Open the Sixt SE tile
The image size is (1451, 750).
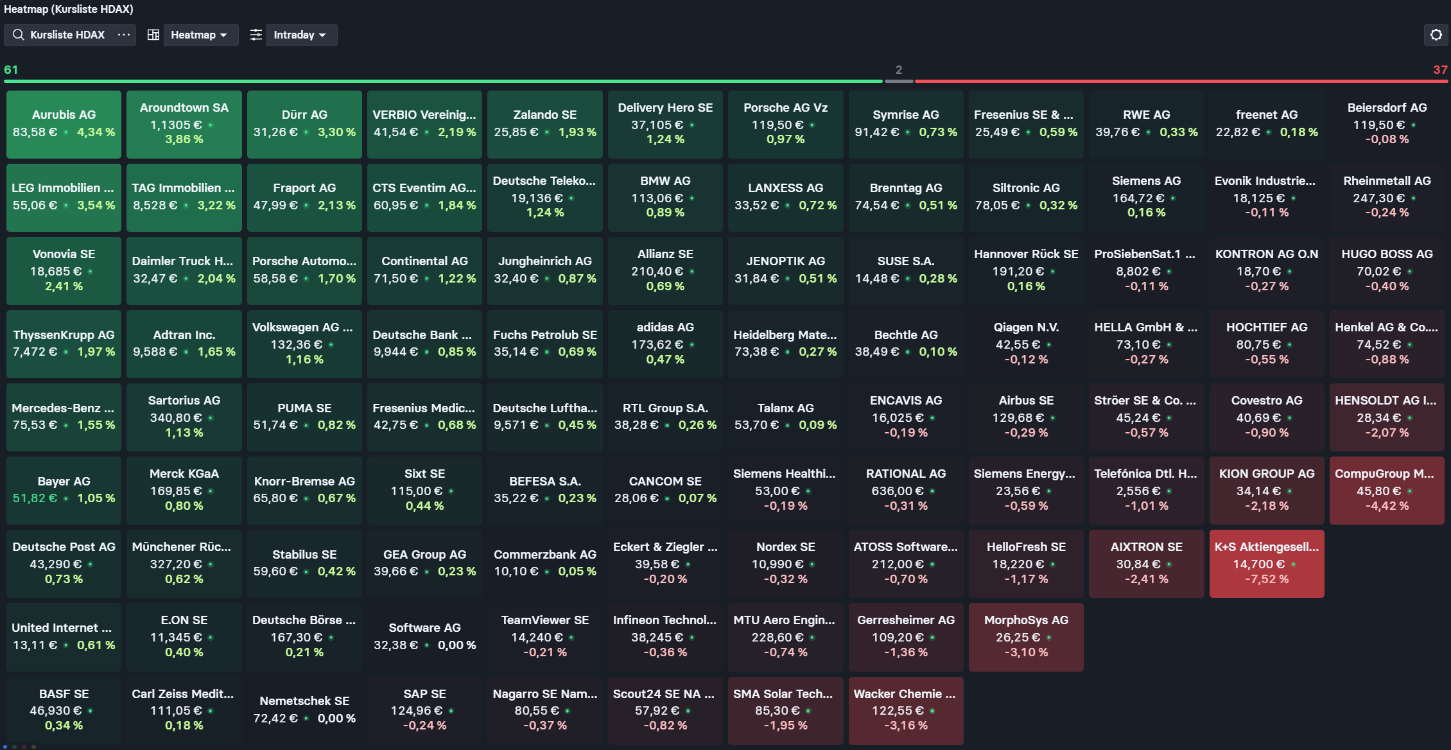424,491
